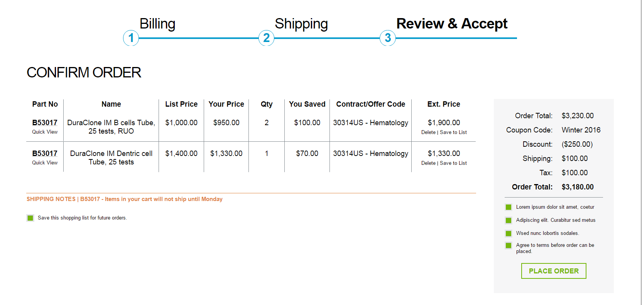
Task: Toggle Wsed nunc lobortis sodales checkbox
Action: click(509, 233)
